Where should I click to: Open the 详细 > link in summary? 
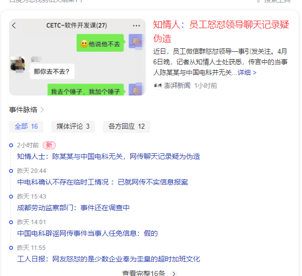pos(247,72)
